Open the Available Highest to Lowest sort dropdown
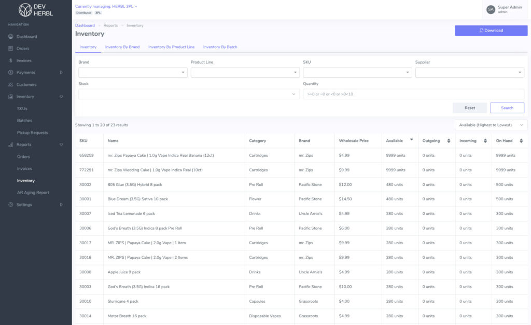The height and width of the screenshot is (325, 531). coord(491,125)
